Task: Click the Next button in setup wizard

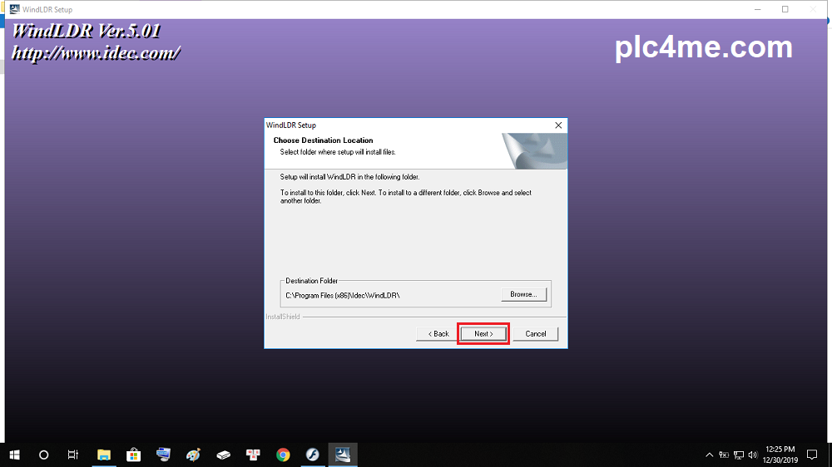Action: pyautogui.click(x=483, y=334)
